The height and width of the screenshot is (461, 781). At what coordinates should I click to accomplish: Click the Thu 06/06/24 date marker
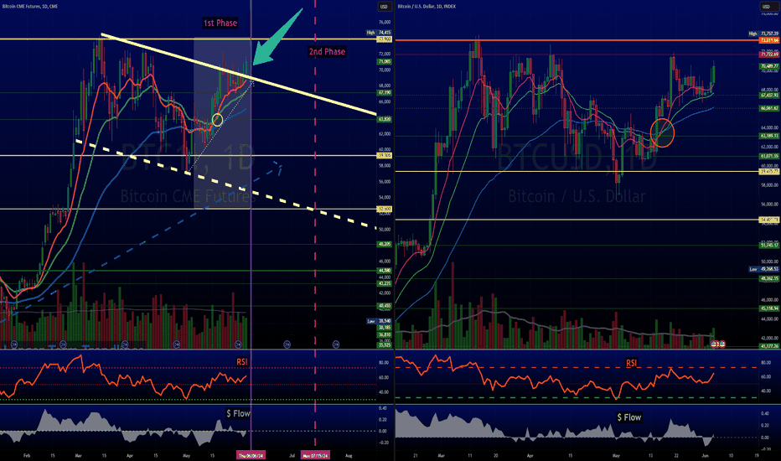coord(251,455)
